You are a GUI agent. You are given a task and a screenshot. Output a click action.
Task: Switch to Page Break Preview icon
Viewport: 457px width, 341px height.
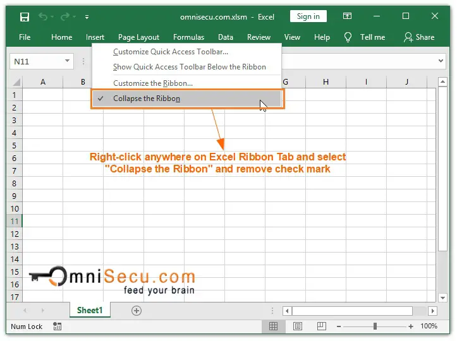click(x=322, y=326)
